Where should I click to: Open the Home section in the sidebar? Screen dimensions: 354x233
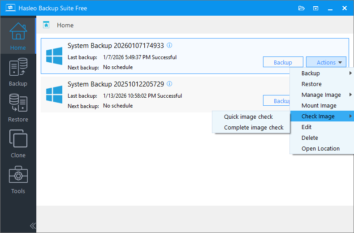coord(18,36)
